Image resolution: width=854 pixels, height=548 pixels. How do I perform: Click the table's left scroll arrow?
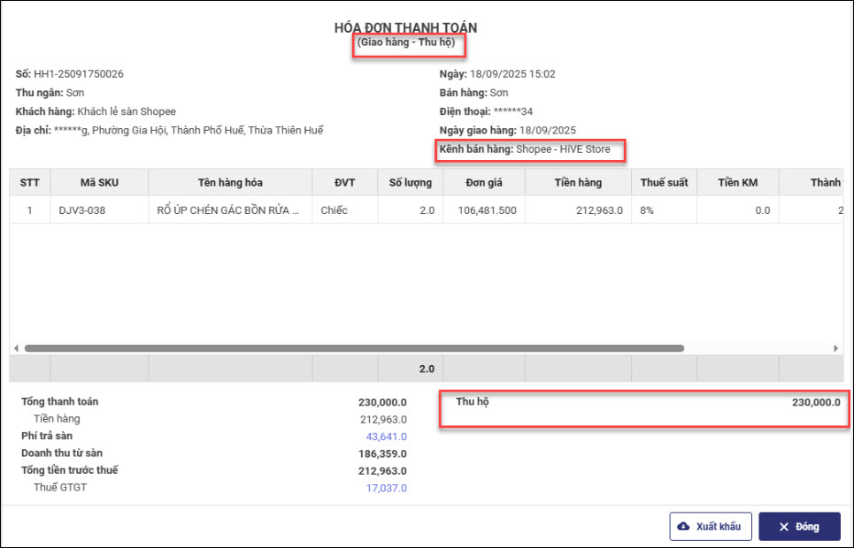(x=15, y=348)
